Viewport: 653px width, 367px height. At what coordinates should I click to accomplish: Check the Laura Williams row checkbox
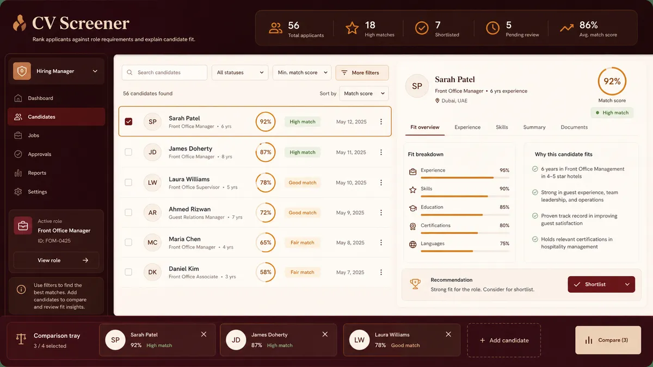pos(128,183)
